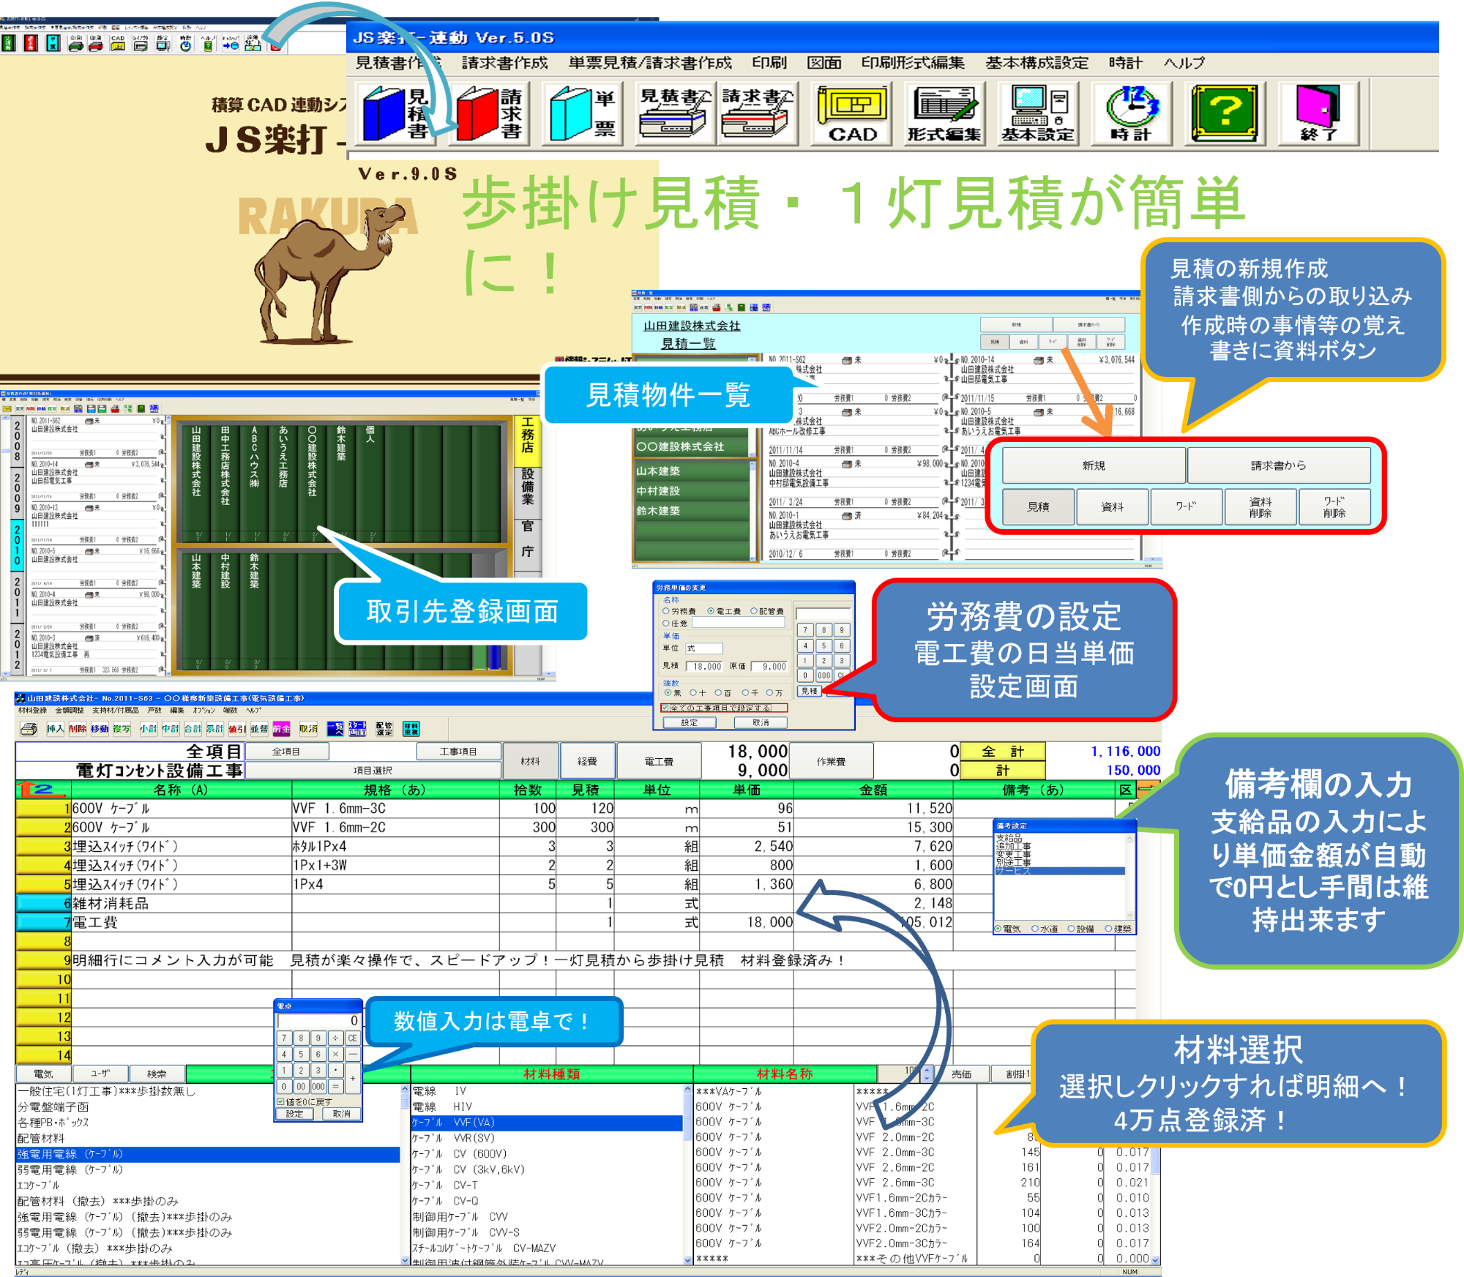Click the quantity stepper beside 売価

click(x=927, y=1074)
